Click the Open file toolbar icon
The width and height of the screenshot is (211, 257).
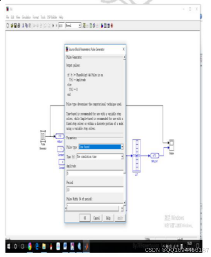[12, 25]
